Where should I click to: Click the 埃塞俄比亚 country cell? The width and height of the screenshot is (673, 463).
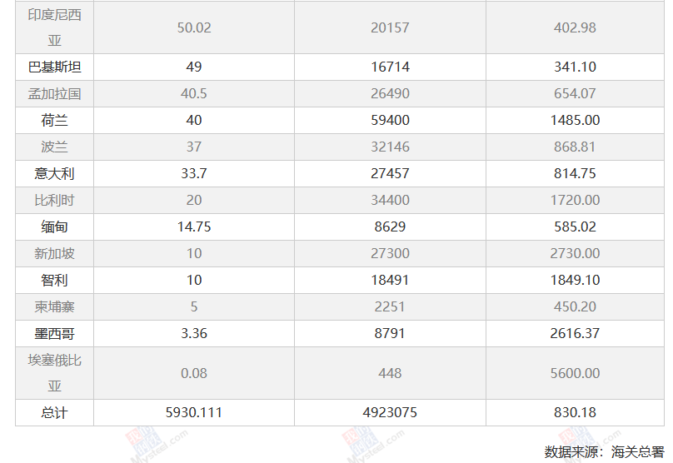pos(54,373)
